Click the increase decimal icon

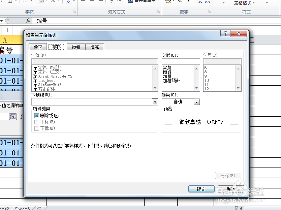click(200, 1)
